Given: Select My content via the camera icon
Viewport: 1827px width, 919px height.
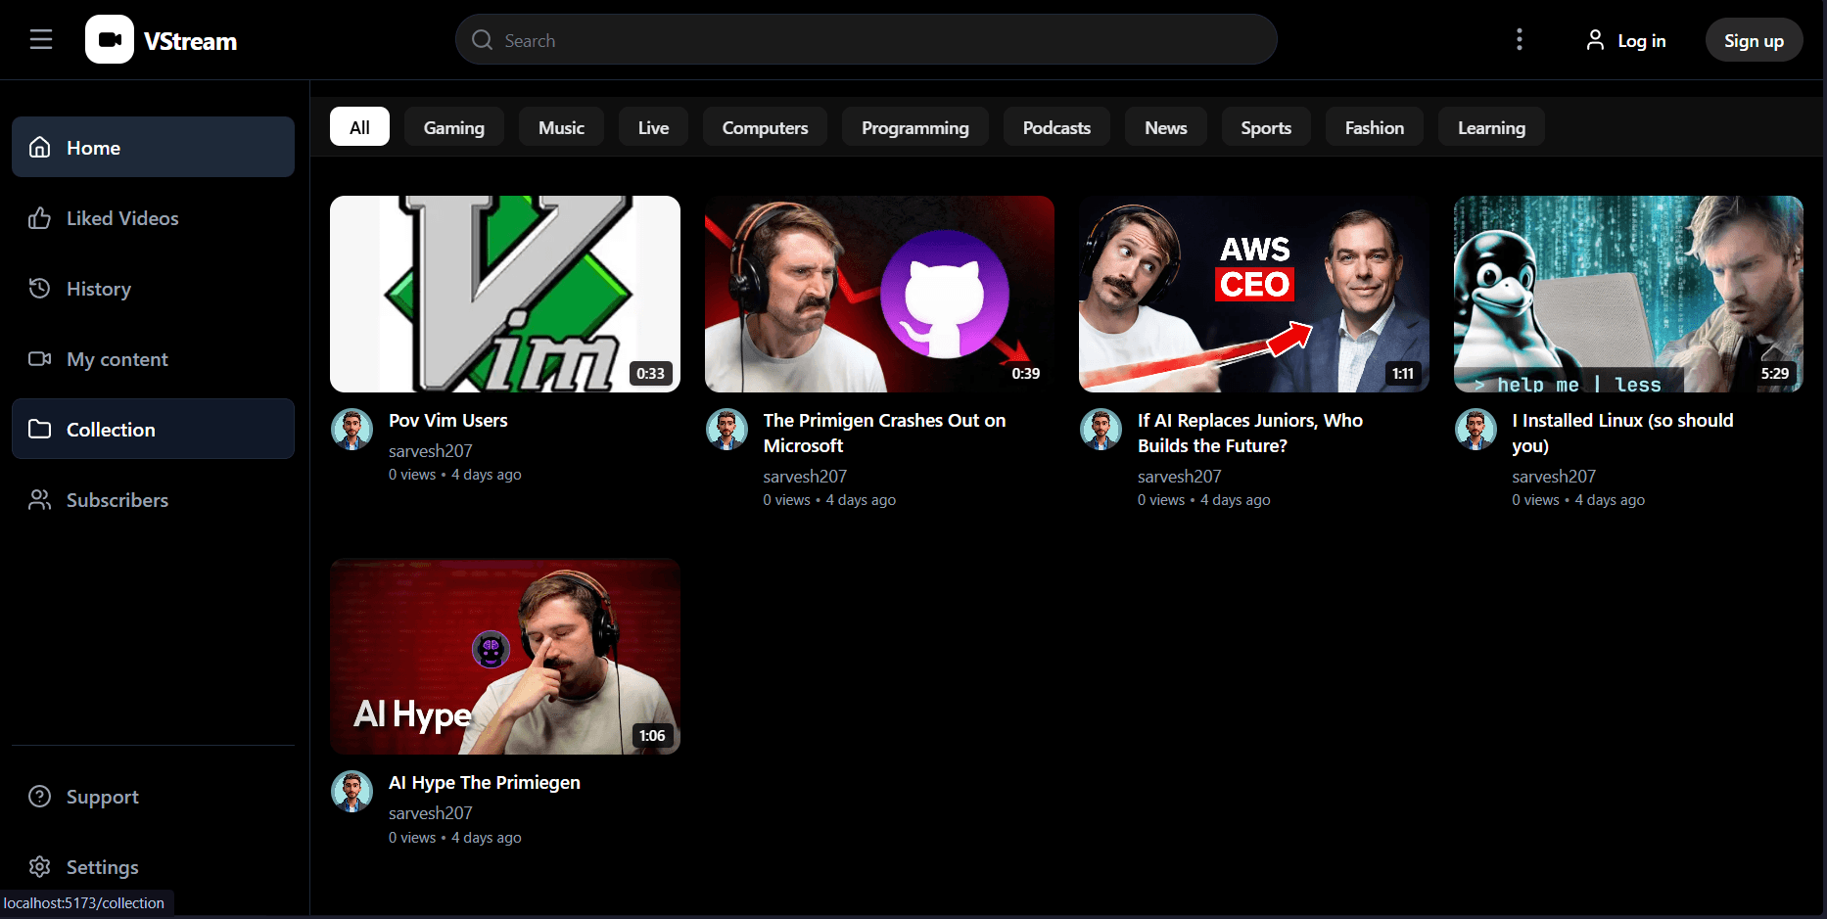Looking at the screenshot, I should [39, 358].
